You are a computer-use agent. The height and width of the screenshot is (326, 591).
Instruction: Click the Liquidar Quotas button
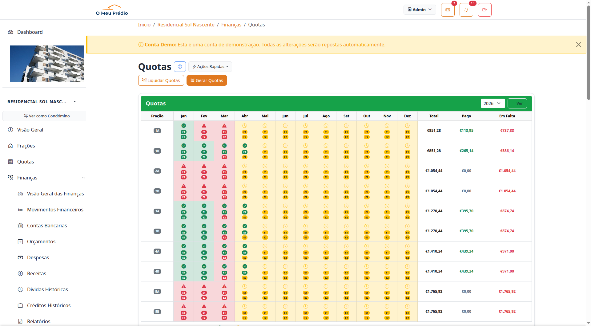point(161,81)
